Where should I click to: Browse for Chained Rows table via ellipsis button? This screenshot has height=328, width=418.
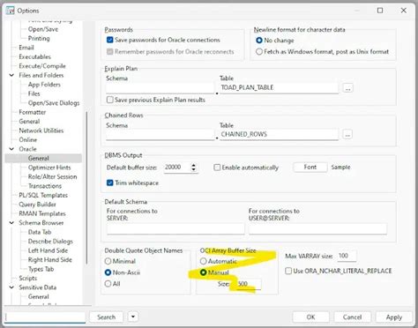point(347,135)
